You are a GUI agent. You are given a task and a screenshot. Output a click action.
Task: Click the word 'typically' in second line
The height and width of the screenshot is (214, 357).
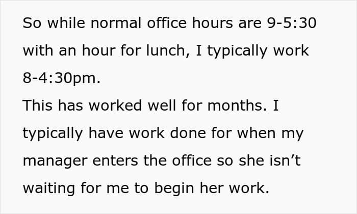click(237, 51)
